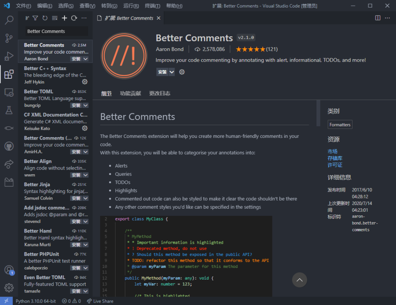Select Better Align in extensions list
Viewport: 396px width, 305px height.
pos(55,168)
